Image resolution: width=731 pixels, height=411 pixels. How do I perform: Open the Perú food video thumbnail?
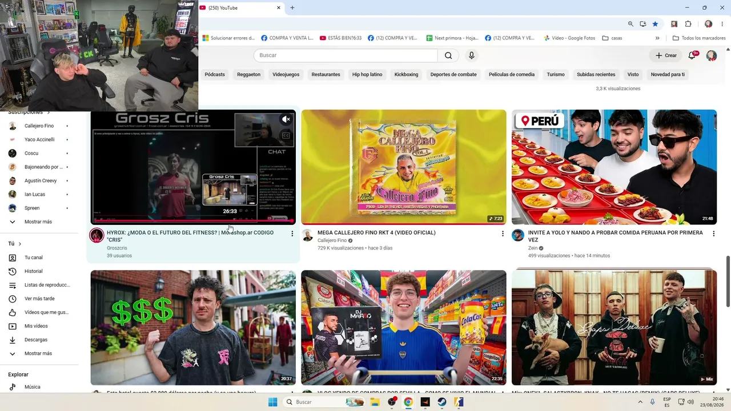click(x=614, y=167)
